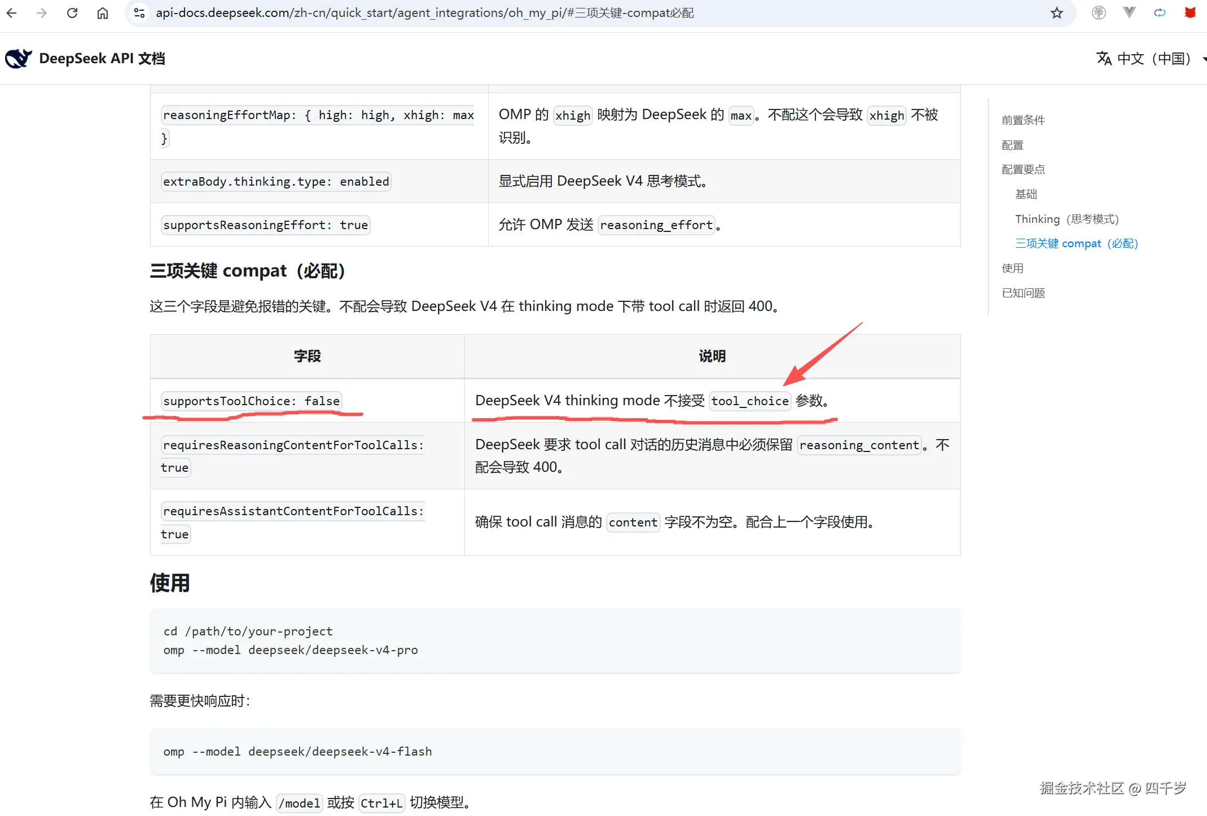Click requiresReasoningContentForToolCalls code cell

(x=292, y=456)
